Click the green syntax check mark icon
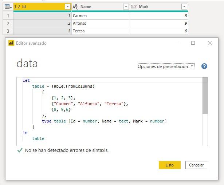Viewport: 224px width, 185px height. click(20, 150)
